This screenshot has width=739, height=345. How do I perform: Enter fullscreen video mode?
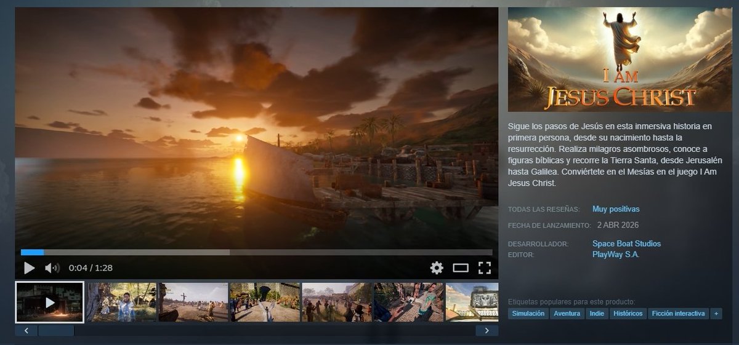tap(485, 268)
